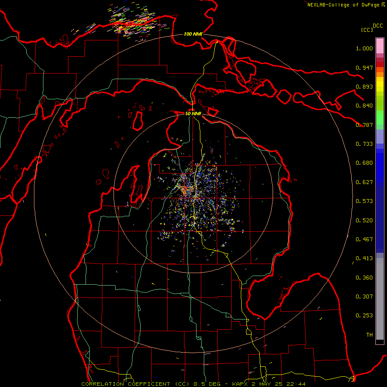Click the 0.413 legend value
Screen dimensions: 387x387
364,258
